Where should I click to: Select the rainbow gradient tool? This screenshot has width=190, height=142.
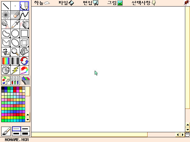pos(6,61)
